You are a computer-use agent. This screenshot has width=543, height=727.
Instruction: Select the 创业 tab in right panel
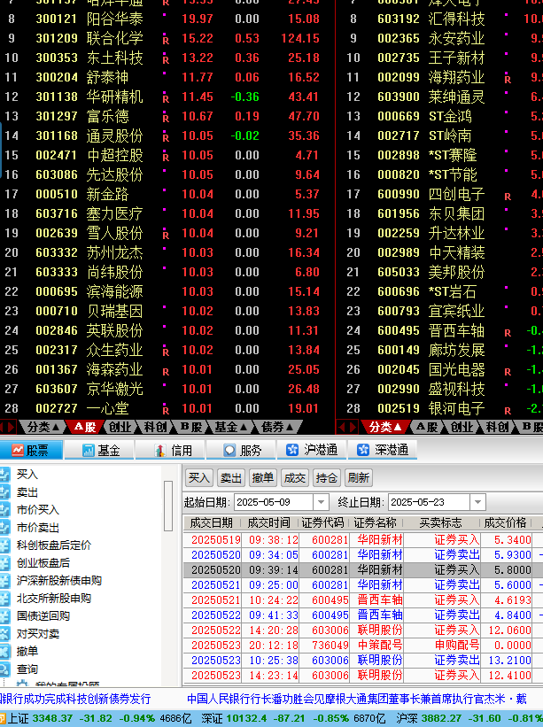[x=462, y=427]
